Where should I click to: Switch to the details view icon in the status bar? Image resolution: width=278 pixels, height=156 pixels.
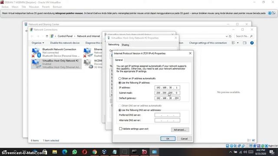click(249, 140)
